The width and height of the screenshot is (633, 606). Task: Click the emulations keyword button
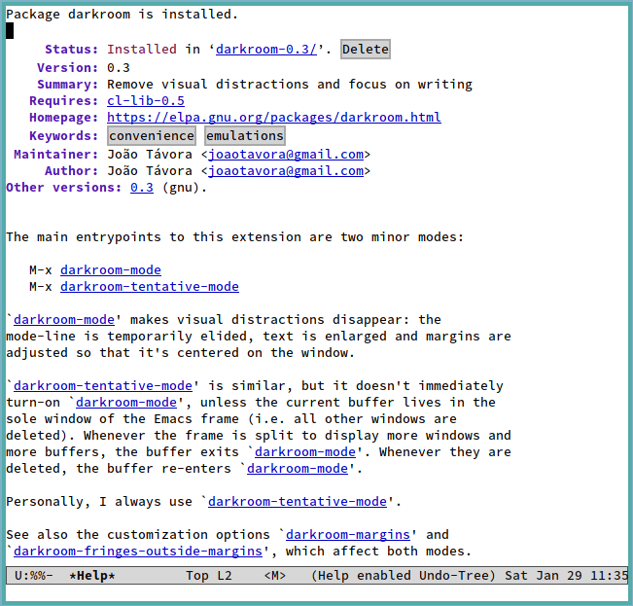click(245, 135)
